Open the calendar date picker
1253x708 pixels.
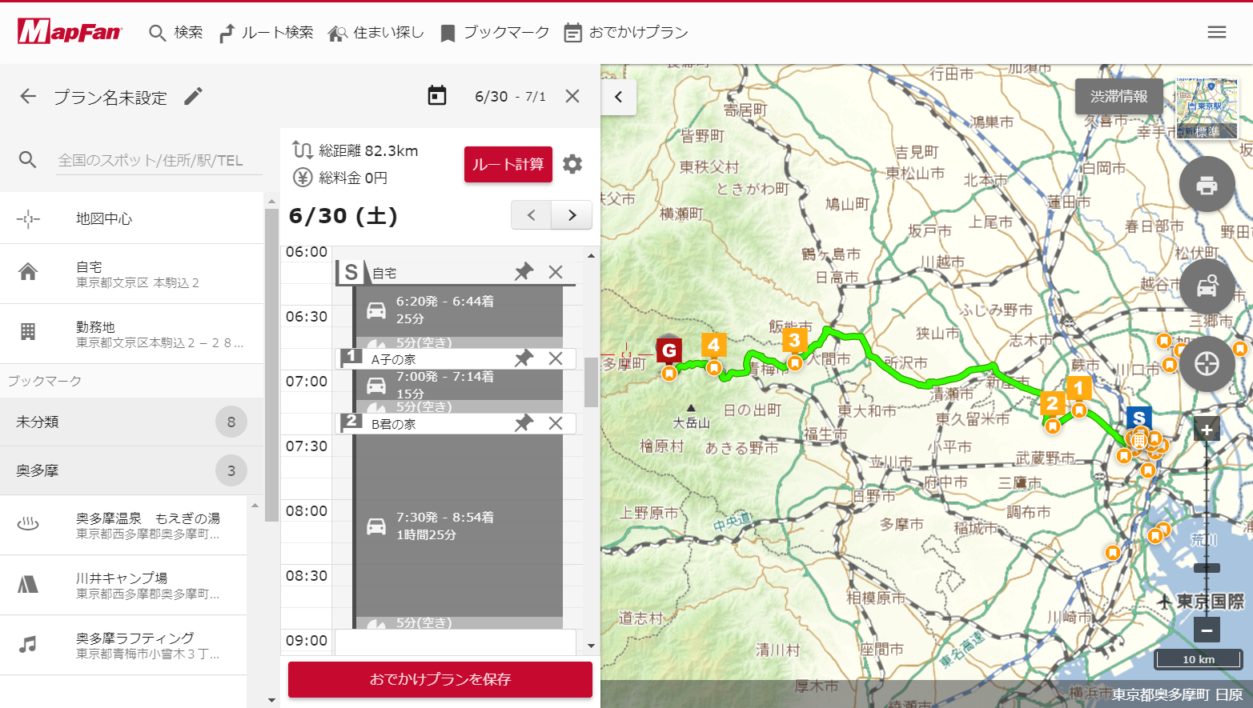(x=437, y=96)
